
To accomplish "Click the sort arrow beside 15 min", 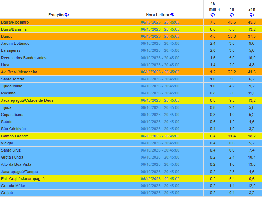I will pos(219,10).
